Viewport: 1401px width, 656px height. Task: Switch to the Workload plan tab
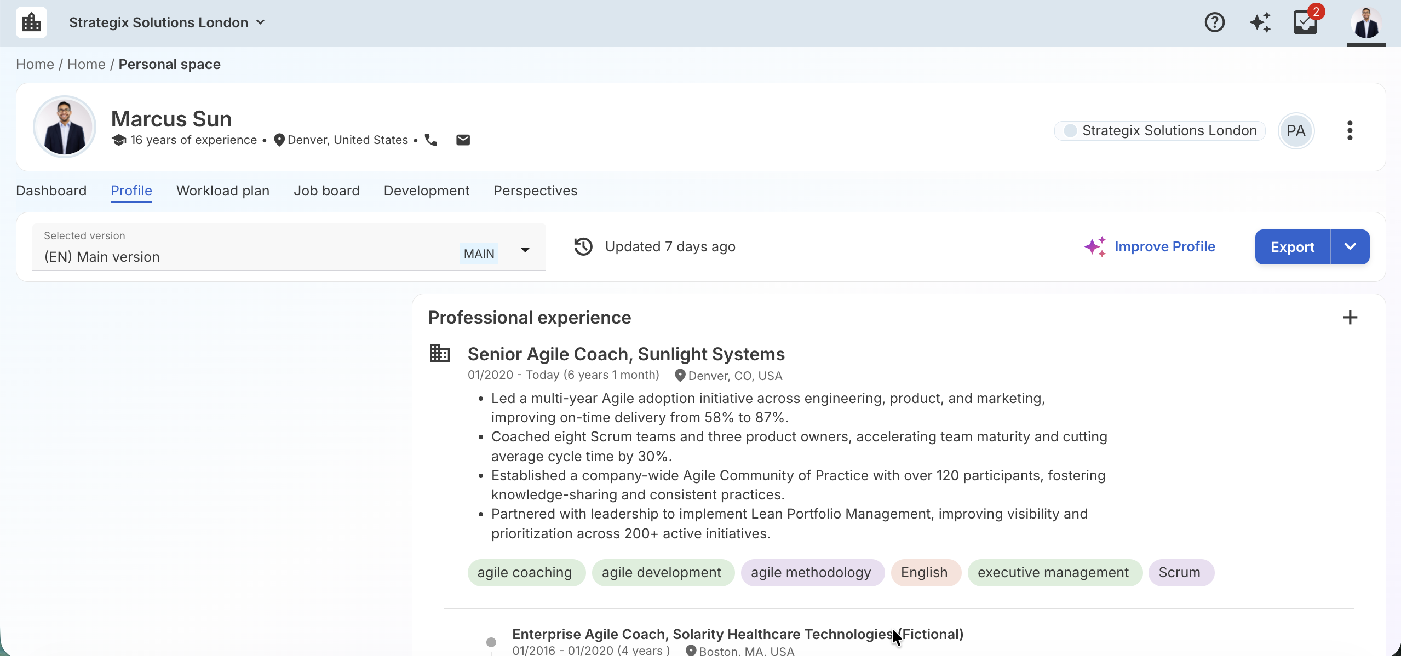tap(223, 191)
